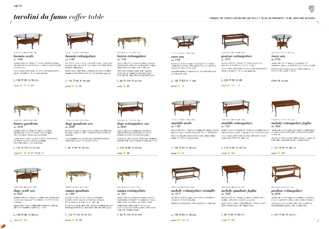Image resolution: width=329 pixels, height=229 pixels.
Task: Open the botero rettangolare table picture
Action: click(x=132, y=42)
